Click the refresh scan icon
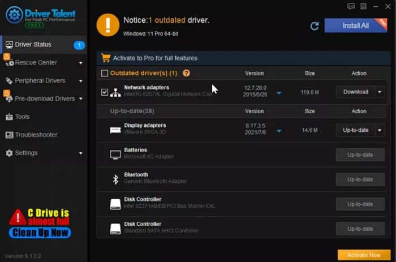Viewport: 396px width, 262px height. [x=315, y=26]
